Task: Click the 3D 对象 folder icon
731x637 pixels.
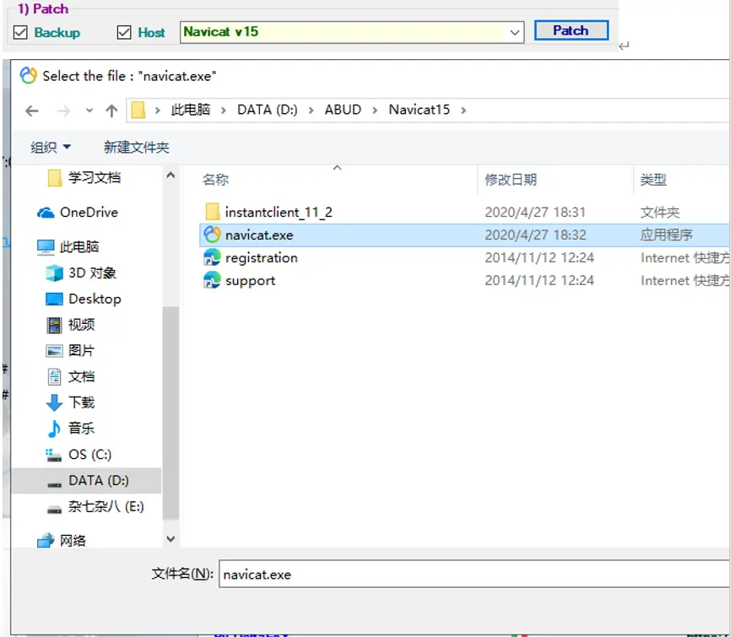Action: [54, 273]
